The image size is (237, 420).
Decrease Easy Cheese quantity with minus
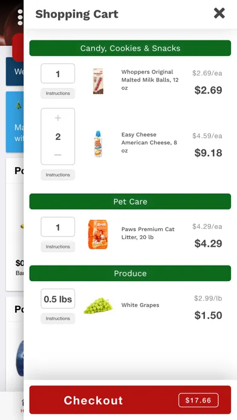click(57, 155)
